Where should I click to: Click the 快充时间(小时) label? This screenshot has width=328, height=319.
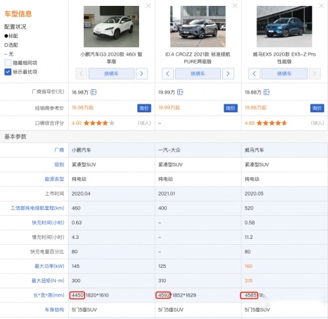pos(48,223)
